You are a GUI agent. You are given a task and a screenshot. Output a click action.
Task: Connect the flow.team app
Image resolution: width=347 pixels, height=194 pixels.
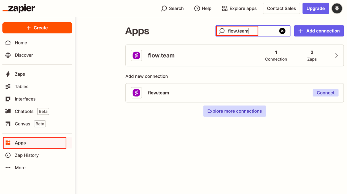tap(326, 93)
